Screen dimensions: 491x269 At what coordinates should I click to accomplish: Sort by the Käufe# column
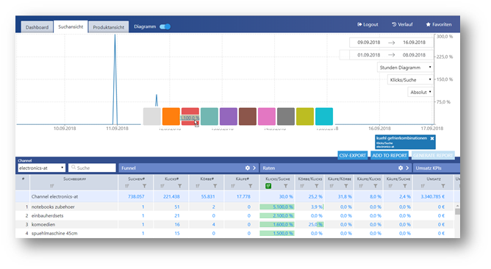[x=233, y=186]
